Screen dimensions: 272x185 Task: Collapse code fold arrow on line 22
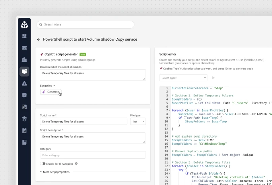coord(169,166)
